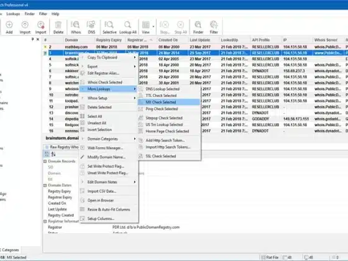The width and height of the screenshot is (348, 261).
Task: Click the Import toolbar icon with upward arrow
Action: pyautogui.click(x=25, y=27)
